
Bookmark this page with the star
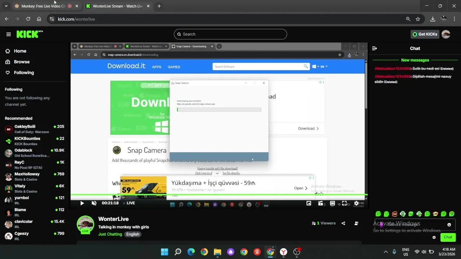(x=418, y=19)
